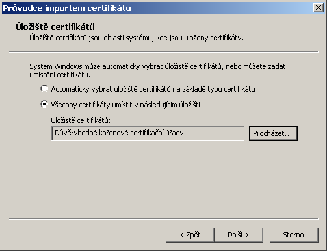Click the bold 'Úložiště certifikátů' heading
327x251 pixels.
coord(55,27)
